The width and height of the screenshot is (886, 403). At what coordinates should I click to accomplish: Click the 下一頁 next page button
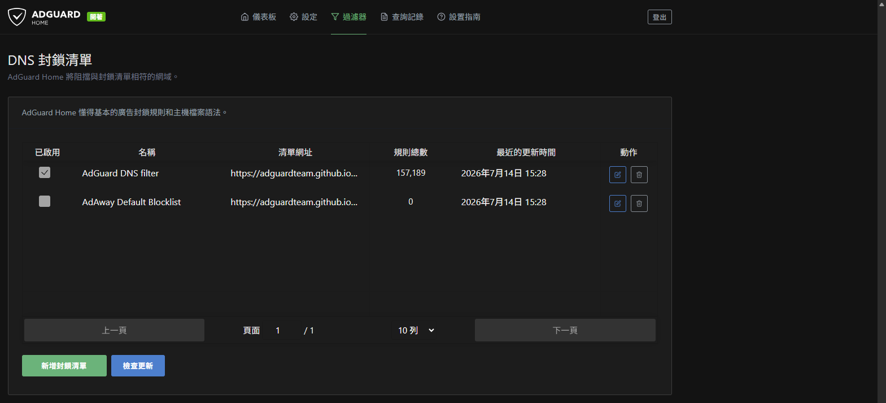(565, 330)
